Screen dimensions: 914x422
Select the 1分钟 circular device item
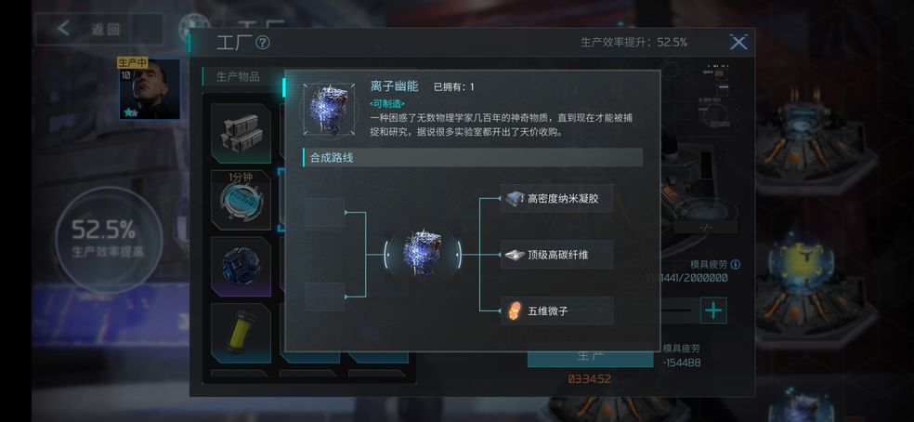pos(241,200)
